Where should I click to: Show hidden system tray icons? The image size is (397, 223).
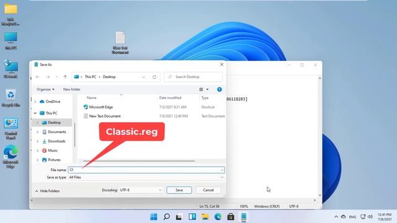point(336,217)
